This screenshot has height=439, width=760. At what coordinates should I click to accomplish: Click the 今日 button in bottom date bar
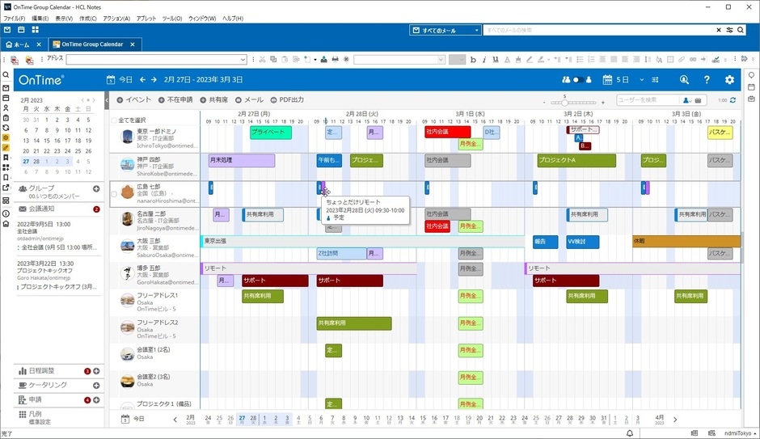click(133, 419)
